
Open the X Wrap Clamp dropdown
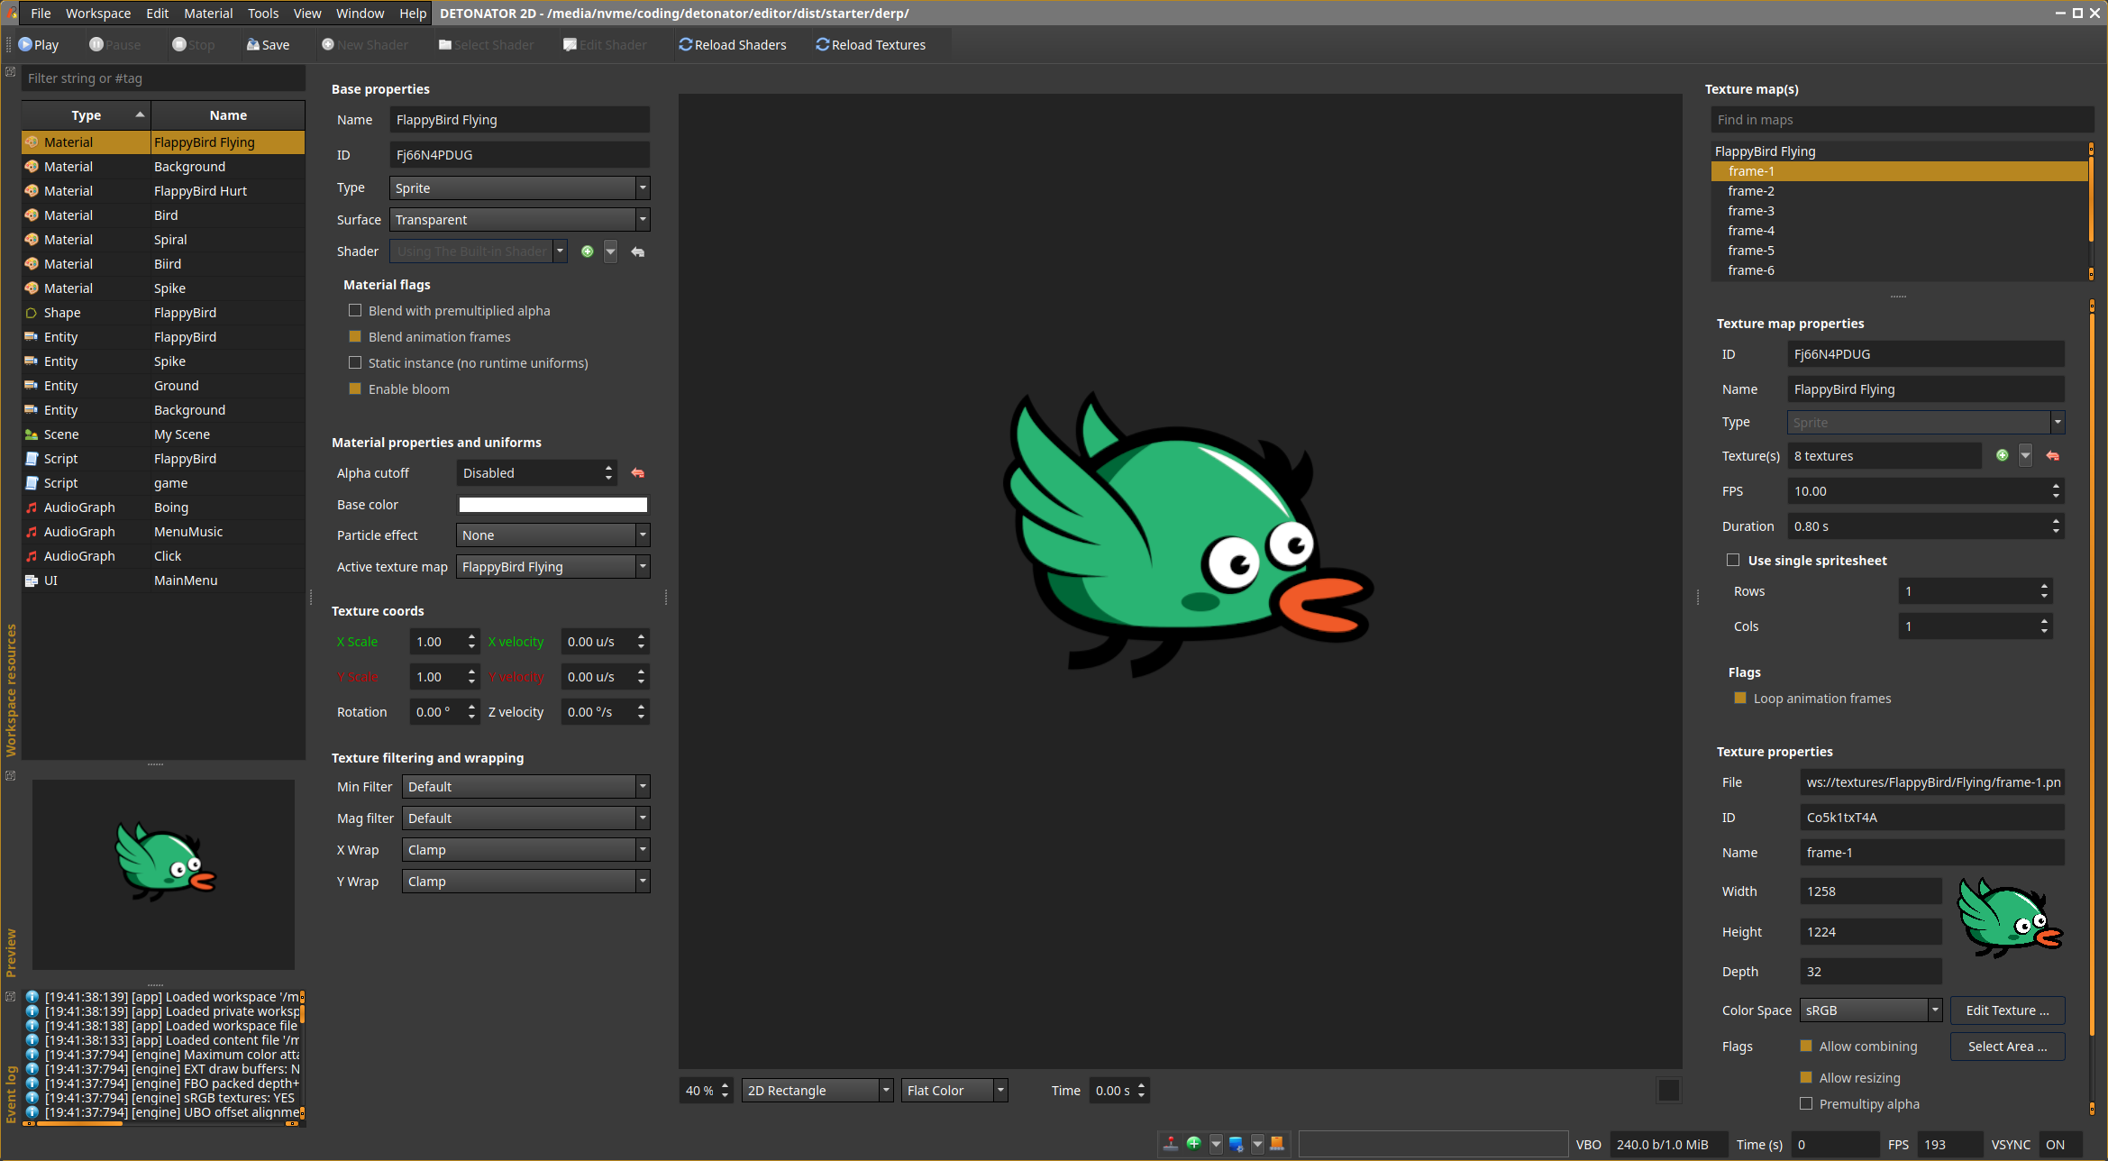525,850
